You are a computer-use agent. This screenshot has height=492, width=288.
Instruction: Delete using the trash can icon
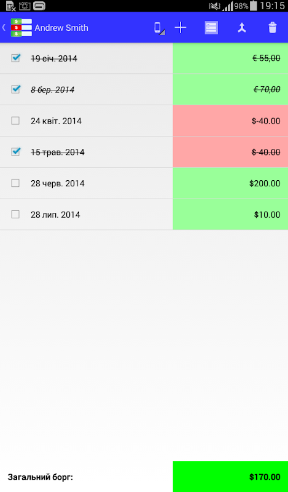click(x=273, y=28)
